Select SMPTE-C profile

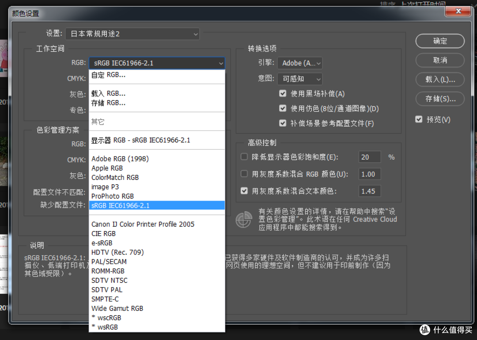157,299
